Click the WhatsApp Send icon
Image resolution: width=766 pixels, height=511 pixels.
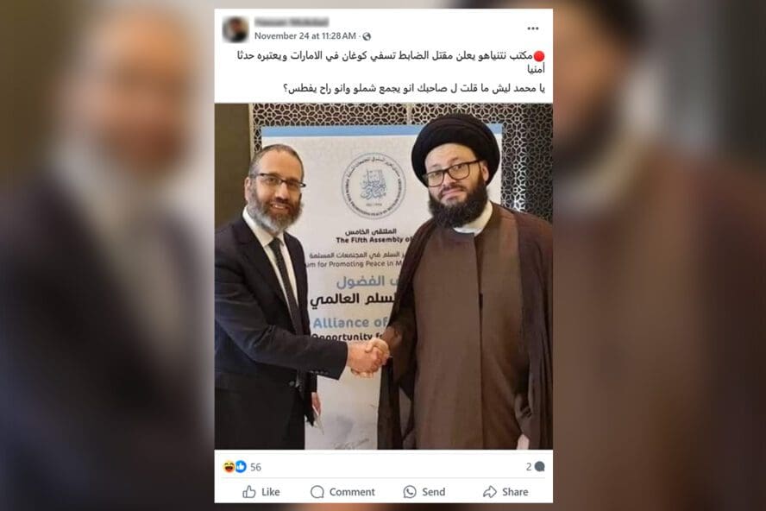410,491
